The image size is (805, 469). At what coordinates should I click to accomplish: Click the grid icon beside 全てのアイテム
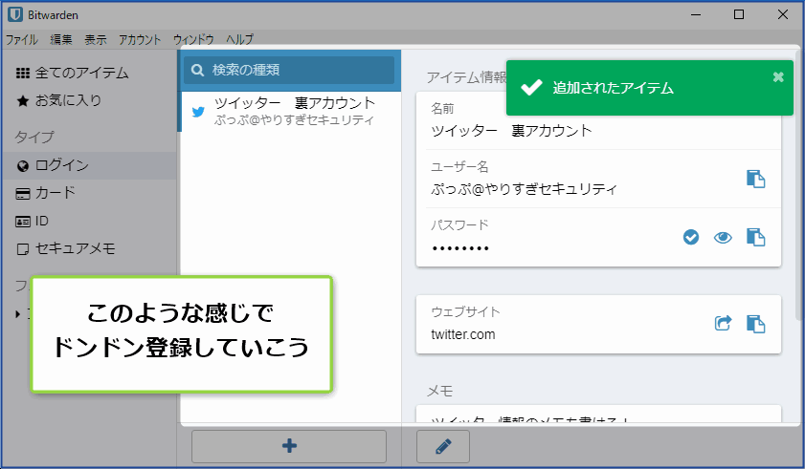click(x=23, y=74)
